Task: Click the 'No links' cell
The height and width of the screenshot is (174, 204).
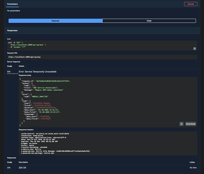Action: pos(193,168)
